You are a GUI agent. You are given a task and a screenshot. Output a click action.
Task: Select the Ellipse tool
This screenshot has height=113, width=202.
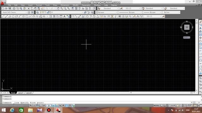click(34, 16)
